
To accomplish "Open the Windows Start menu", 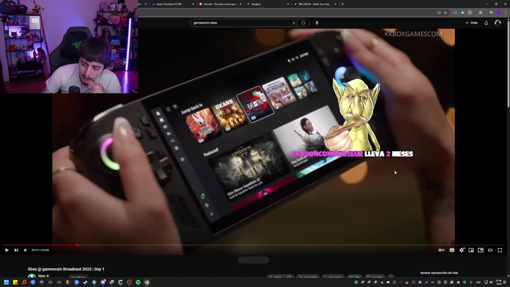I will [6, 282].
